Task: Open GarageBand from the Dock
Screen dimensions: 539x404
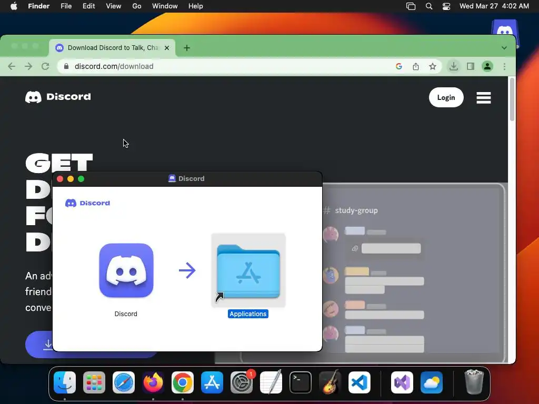Action: 330,382
